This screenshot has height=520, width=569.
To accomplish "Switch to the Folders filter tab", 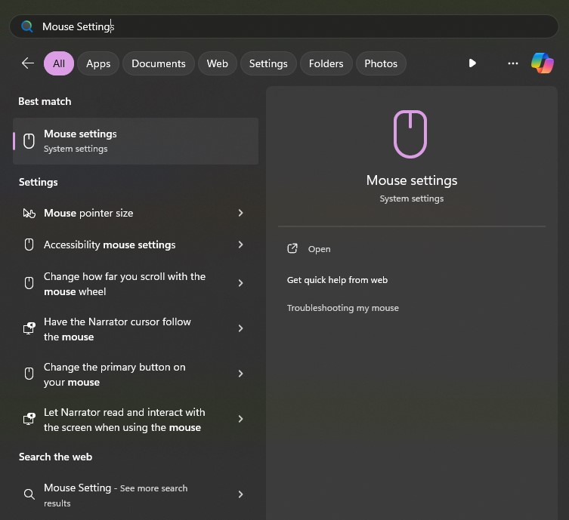I will tap(326, 63).
